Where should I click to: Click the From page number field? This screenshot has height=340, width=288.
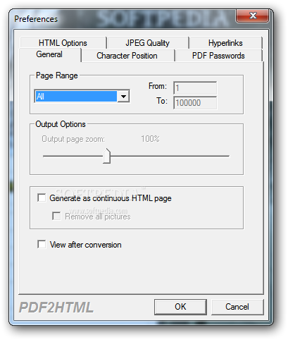pyautogui.click(x=195, y=88)
